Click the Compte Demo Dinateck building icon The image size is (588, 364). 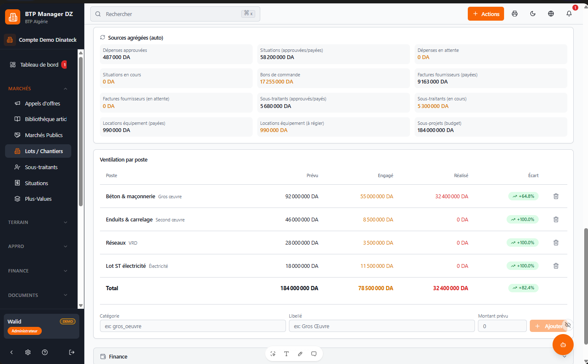(10, 40)
